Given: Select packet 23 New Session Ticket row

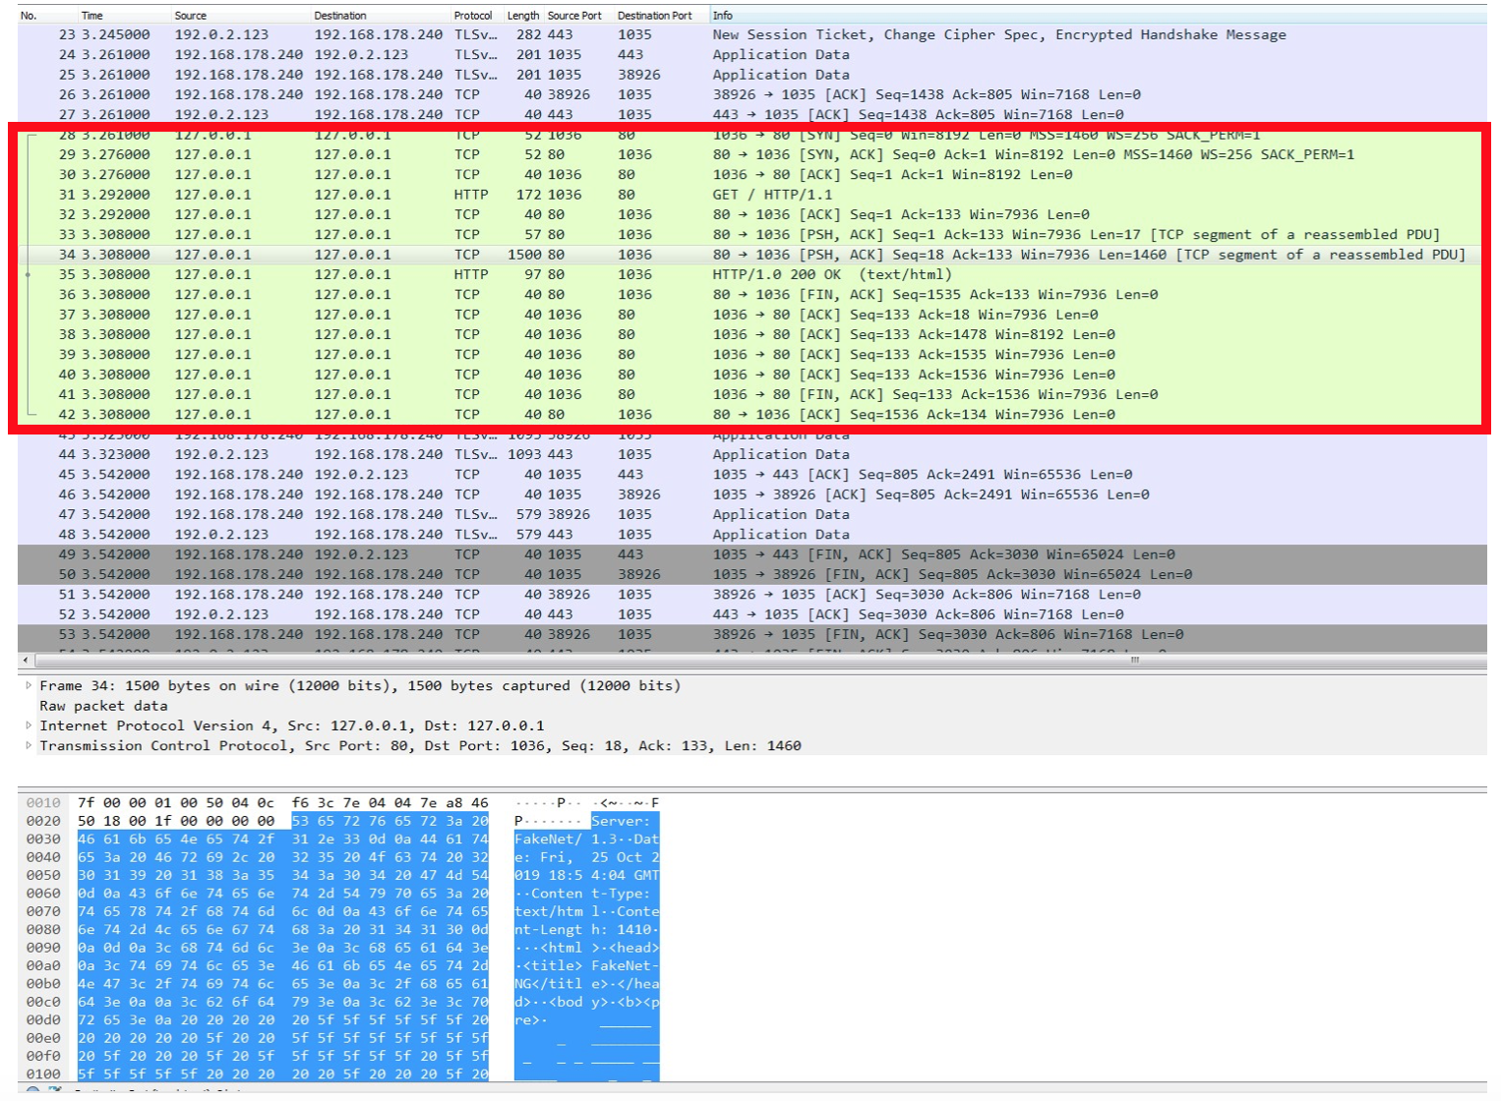Looking at the screenshot, I should (x=998, y=34).
